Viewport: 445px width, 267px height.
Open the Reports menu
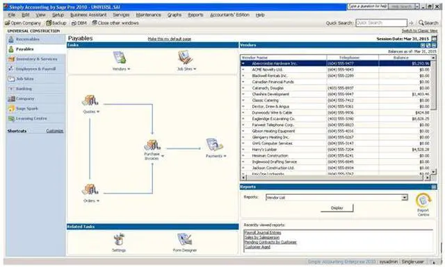[x=195, y=15]
